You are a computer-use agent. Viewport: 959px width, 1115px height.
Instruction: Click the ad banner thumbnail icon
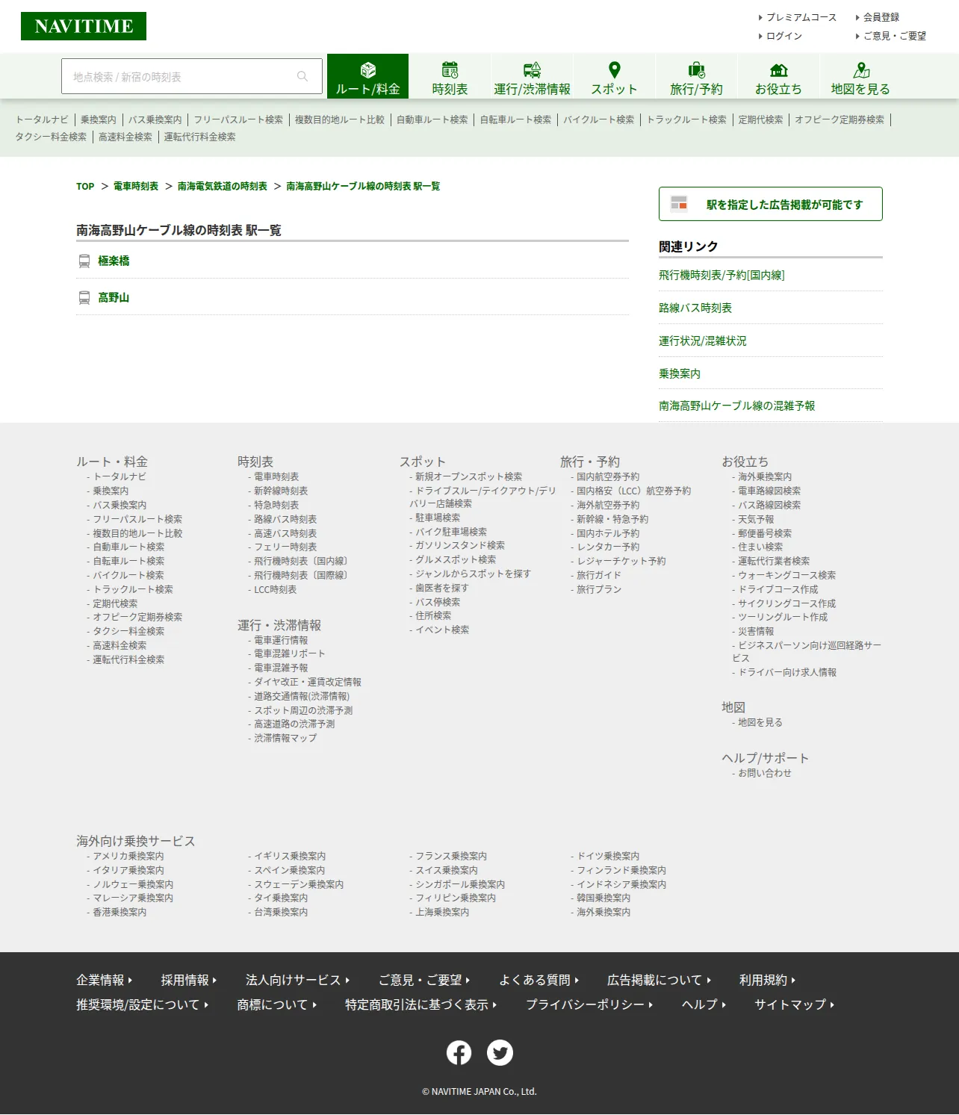pos(678,203)
